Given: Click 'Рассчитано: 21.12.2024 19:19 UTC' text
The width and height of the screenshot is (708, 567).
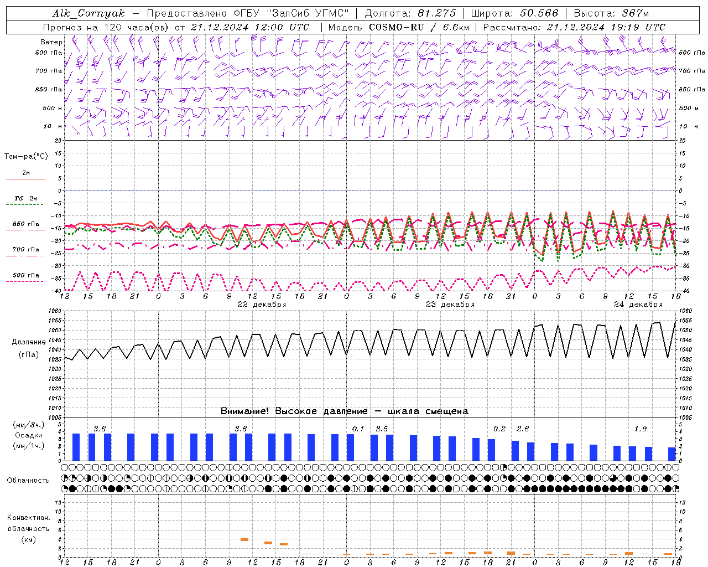Looking at the screenshot, I should (574, 27).
